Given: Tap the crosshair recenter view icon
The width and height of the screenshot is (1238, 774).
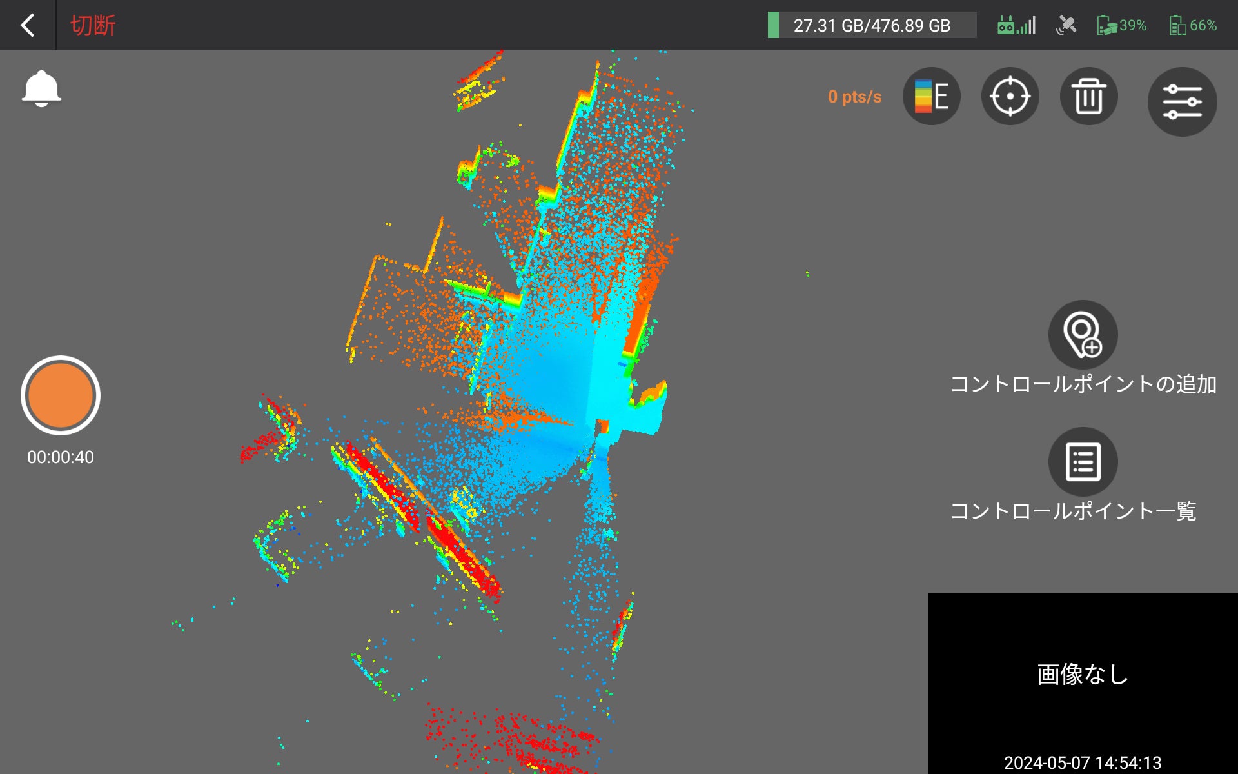Looking at the screenshot, I should pyautogui.click(x=1010, y=97).
